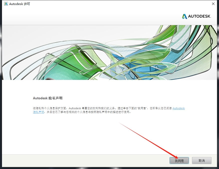The width and height of the screenshot is (219, 169).
Task: Close the Autodesk 许可 window
Action: coord(213,4)
